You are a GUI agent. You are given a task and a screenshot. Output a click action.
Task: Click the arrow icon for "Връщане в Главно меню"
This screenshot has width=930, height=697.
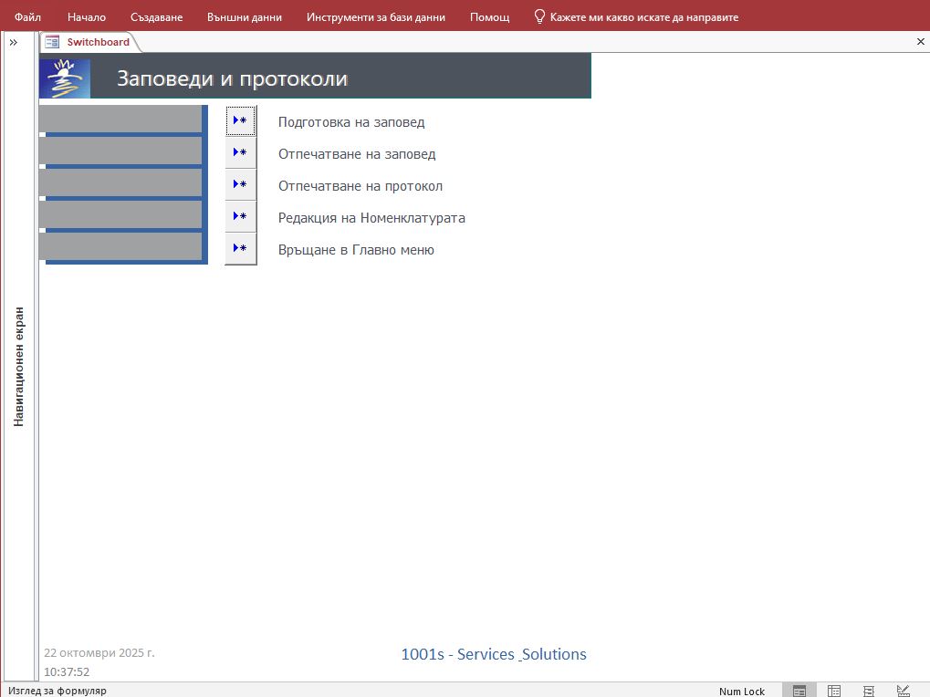[x=240, y=246]
